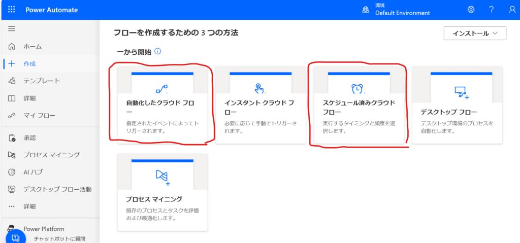
Task: Open the settings gear icon
Action: pyautogui.click(x=471, y=10)
